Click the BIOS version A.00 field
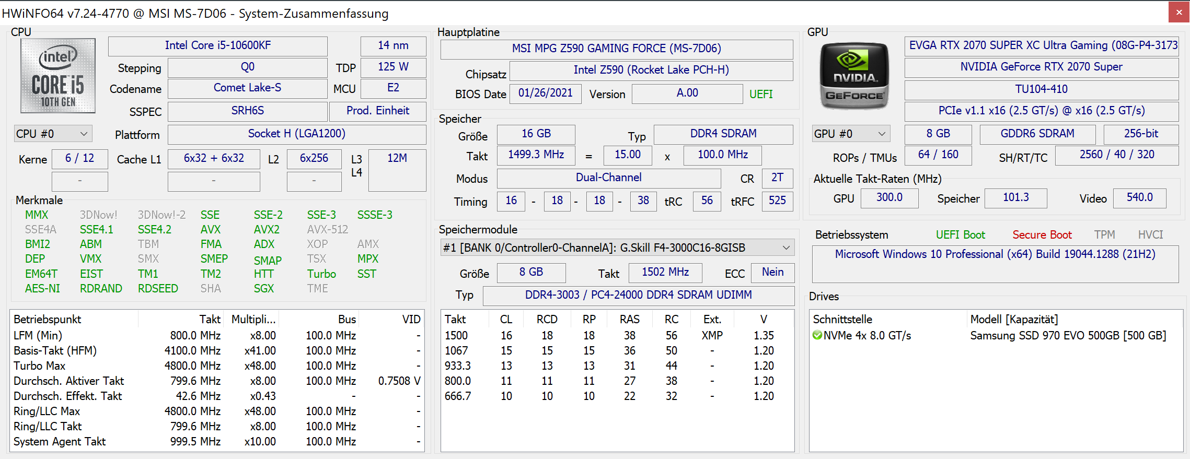The width and height of the screenshot is (1190, 459). (x=687, y=93)
